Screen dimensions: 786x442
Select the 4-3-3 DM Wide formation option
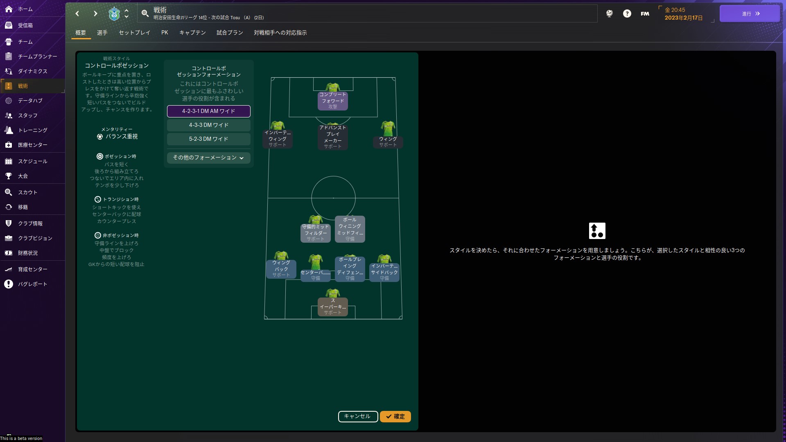208,125
